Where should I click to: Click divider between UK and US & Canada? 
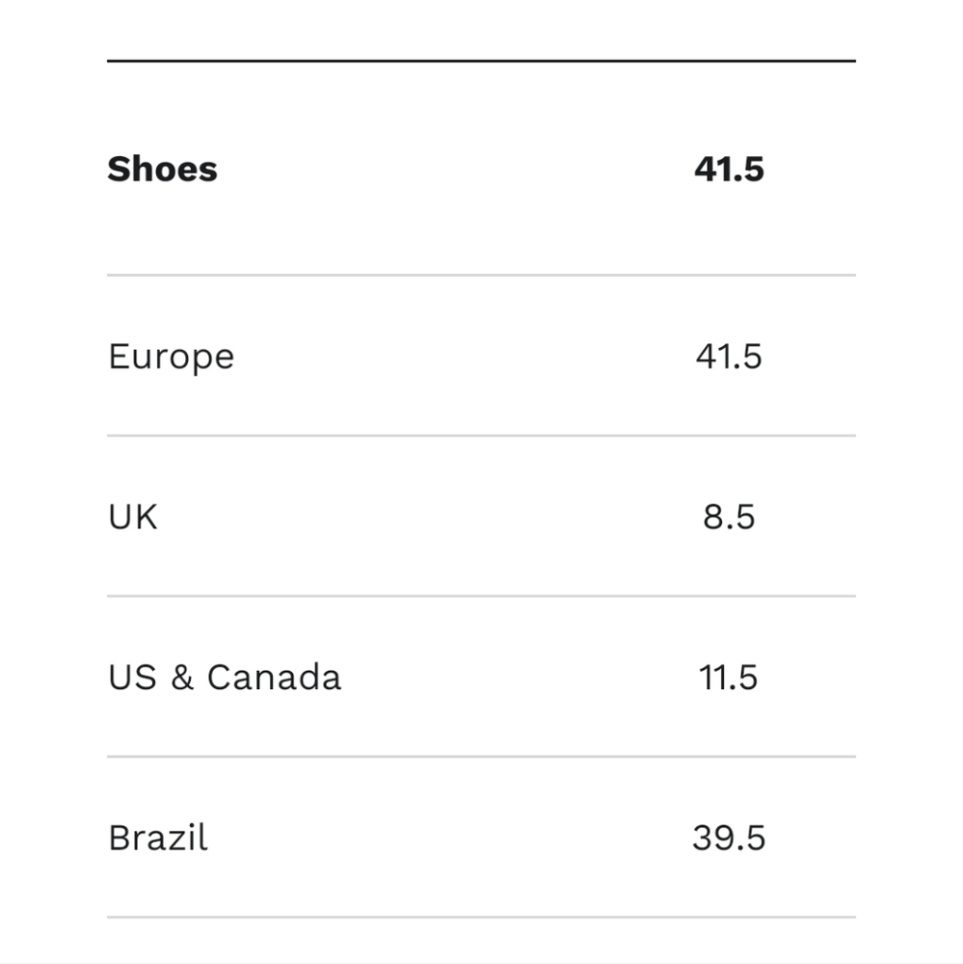tap(481, 596)
